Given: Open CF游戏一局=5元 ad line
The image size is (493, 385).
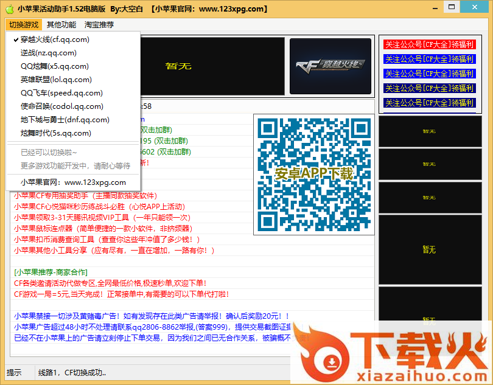Looking at the screenshot, I should tap(121, 294).
